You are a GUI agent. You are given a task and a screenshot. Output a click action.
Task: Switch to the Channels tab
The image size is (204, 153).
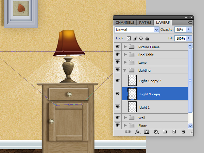(125, 23)
